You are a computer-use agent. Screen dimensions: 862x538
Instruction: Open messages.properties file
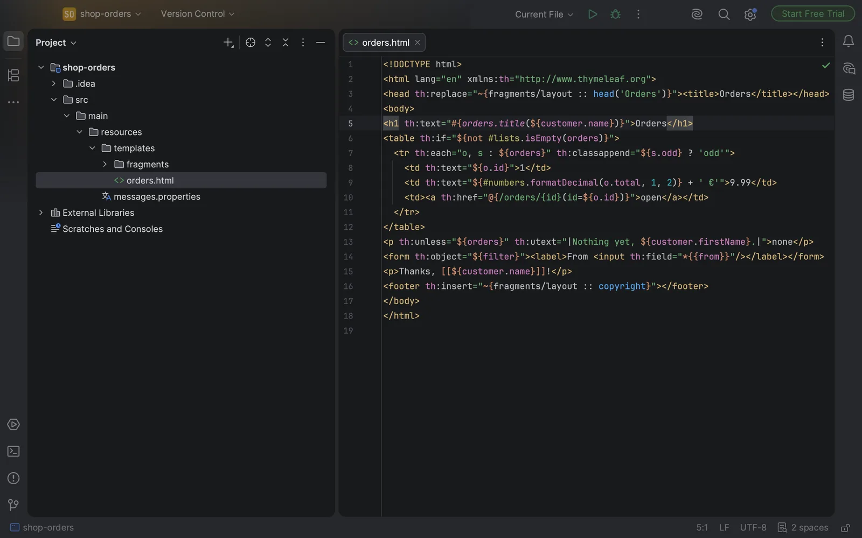click(x=151, y=196)
